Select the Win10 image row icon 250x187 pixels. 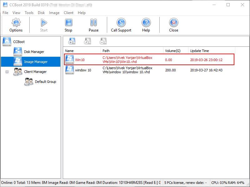69,60
